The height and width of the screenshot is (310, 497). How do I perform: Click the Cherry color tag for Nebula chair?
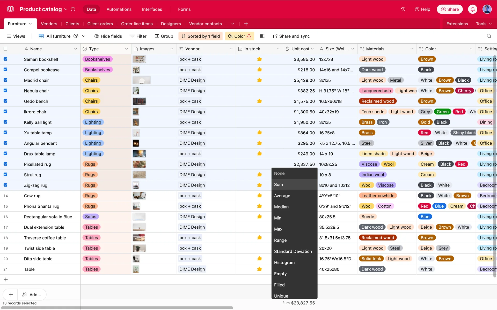(x=464, y=91)
